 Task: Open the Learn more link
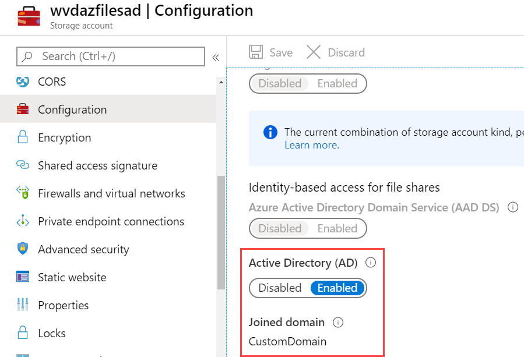click(312, 145)
